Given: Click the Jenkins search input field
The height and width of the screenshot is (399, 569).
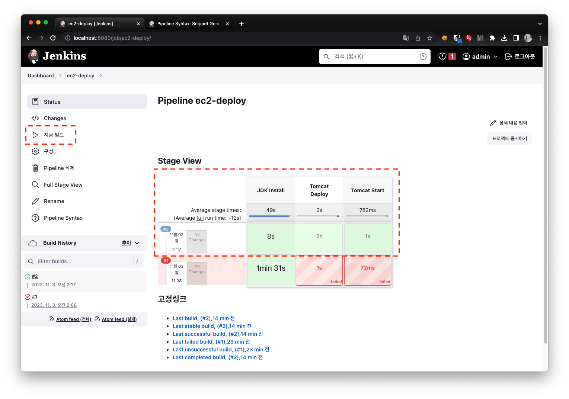Looking at the screenshot, I should click(375, 57).
